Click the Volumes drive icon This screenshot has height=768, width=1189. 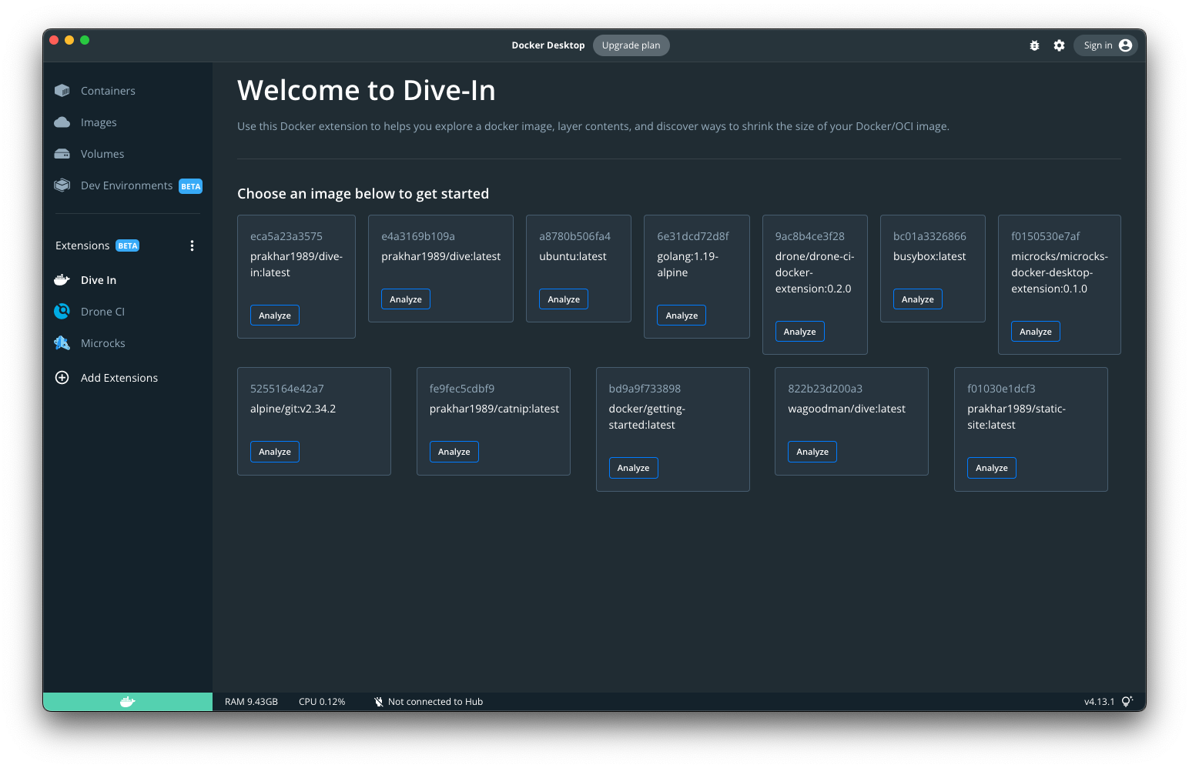point(62,154)
